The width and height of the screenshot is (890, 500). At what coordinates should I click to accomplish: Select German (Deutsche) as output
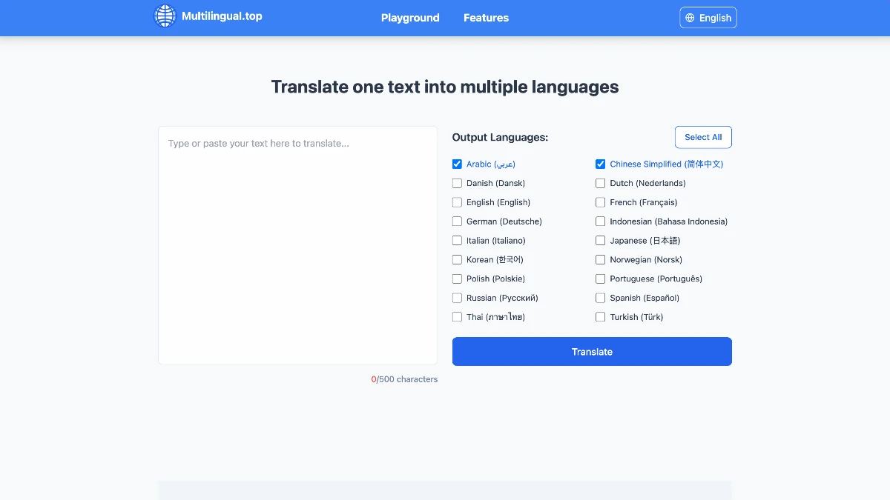(457, 221)
